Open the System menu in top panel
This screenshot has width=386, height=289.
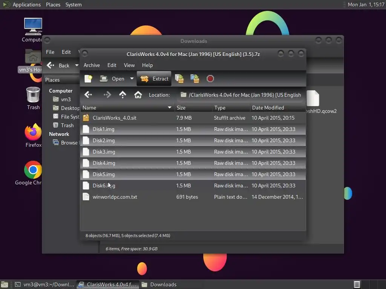coord(74,5)
